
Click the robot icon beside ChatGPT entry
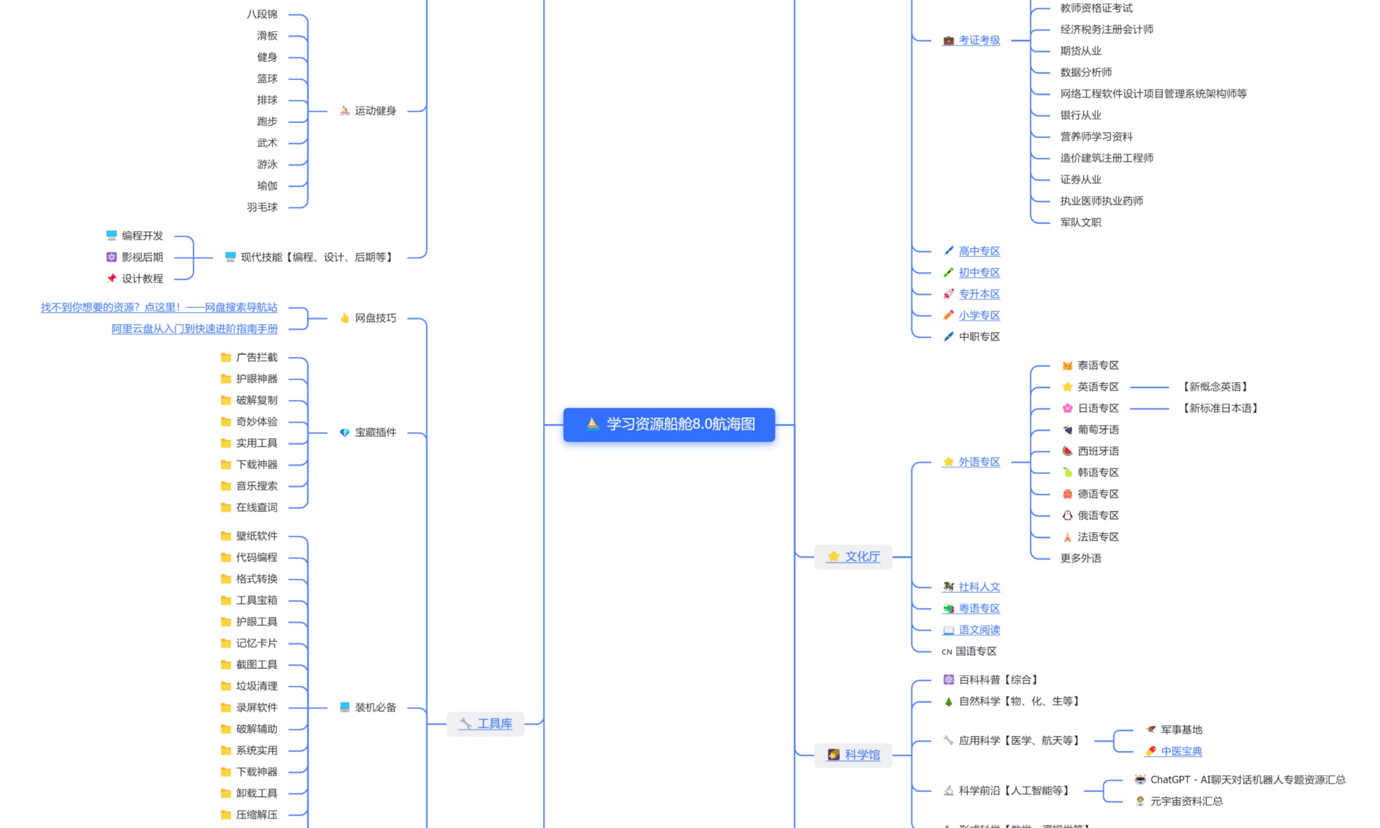point(1140,780)
